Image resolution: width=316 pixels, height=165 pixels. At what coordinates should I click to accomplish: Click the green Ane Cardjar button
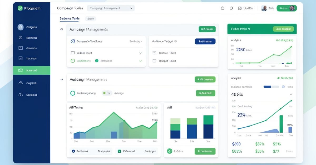(x=283, y=29)
